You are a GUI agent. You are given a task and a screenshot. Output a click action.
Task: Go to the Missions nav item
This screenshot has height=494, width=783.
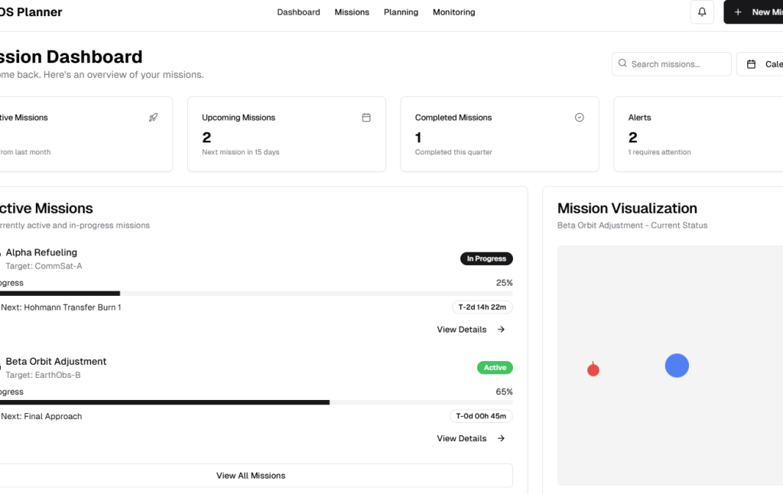coord(352,12)
